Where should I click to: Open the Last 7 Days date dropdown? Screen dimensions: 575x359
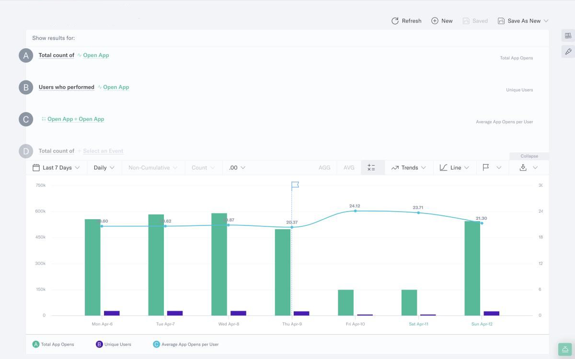[56, 168]
